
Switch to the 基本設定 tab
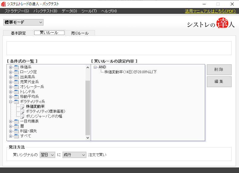coord(18,33)
